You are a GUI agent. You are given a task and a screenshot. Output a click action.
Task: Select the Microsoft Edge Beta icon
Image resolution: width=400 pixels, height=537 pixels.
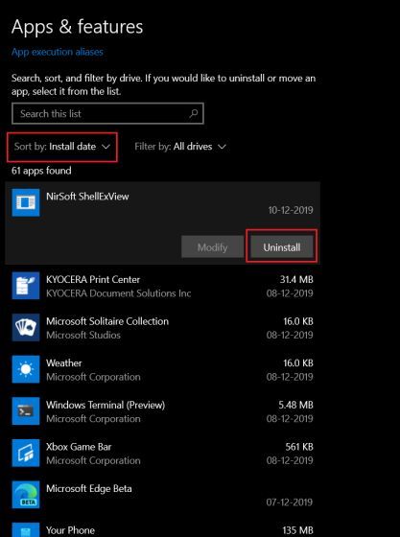(26, 495)
